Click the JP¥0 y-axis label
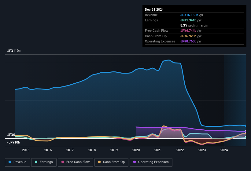The height and width of the screenshot is (171, 251). coord(11,135)
